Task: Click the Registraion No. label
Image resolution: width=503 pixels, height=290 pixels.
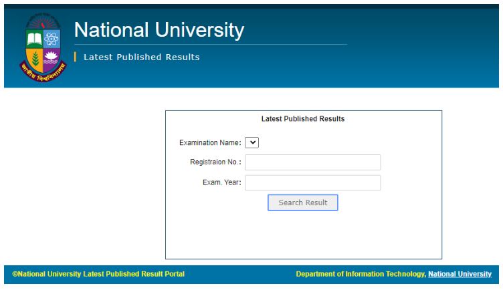Action: pos(215,163)
